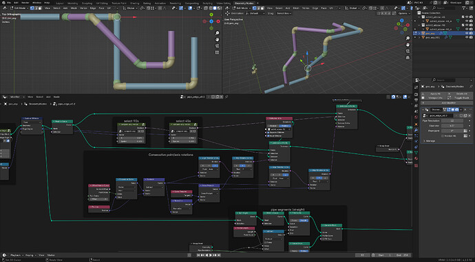Screen dimensions: 475x262
Task: Toggle camera view icon in Top Orthographic viewport
Action: [218, 46]
